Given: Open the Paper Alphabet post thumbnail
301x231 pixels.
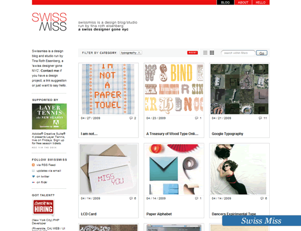Looking at the screenshot, I should (174, 169).
